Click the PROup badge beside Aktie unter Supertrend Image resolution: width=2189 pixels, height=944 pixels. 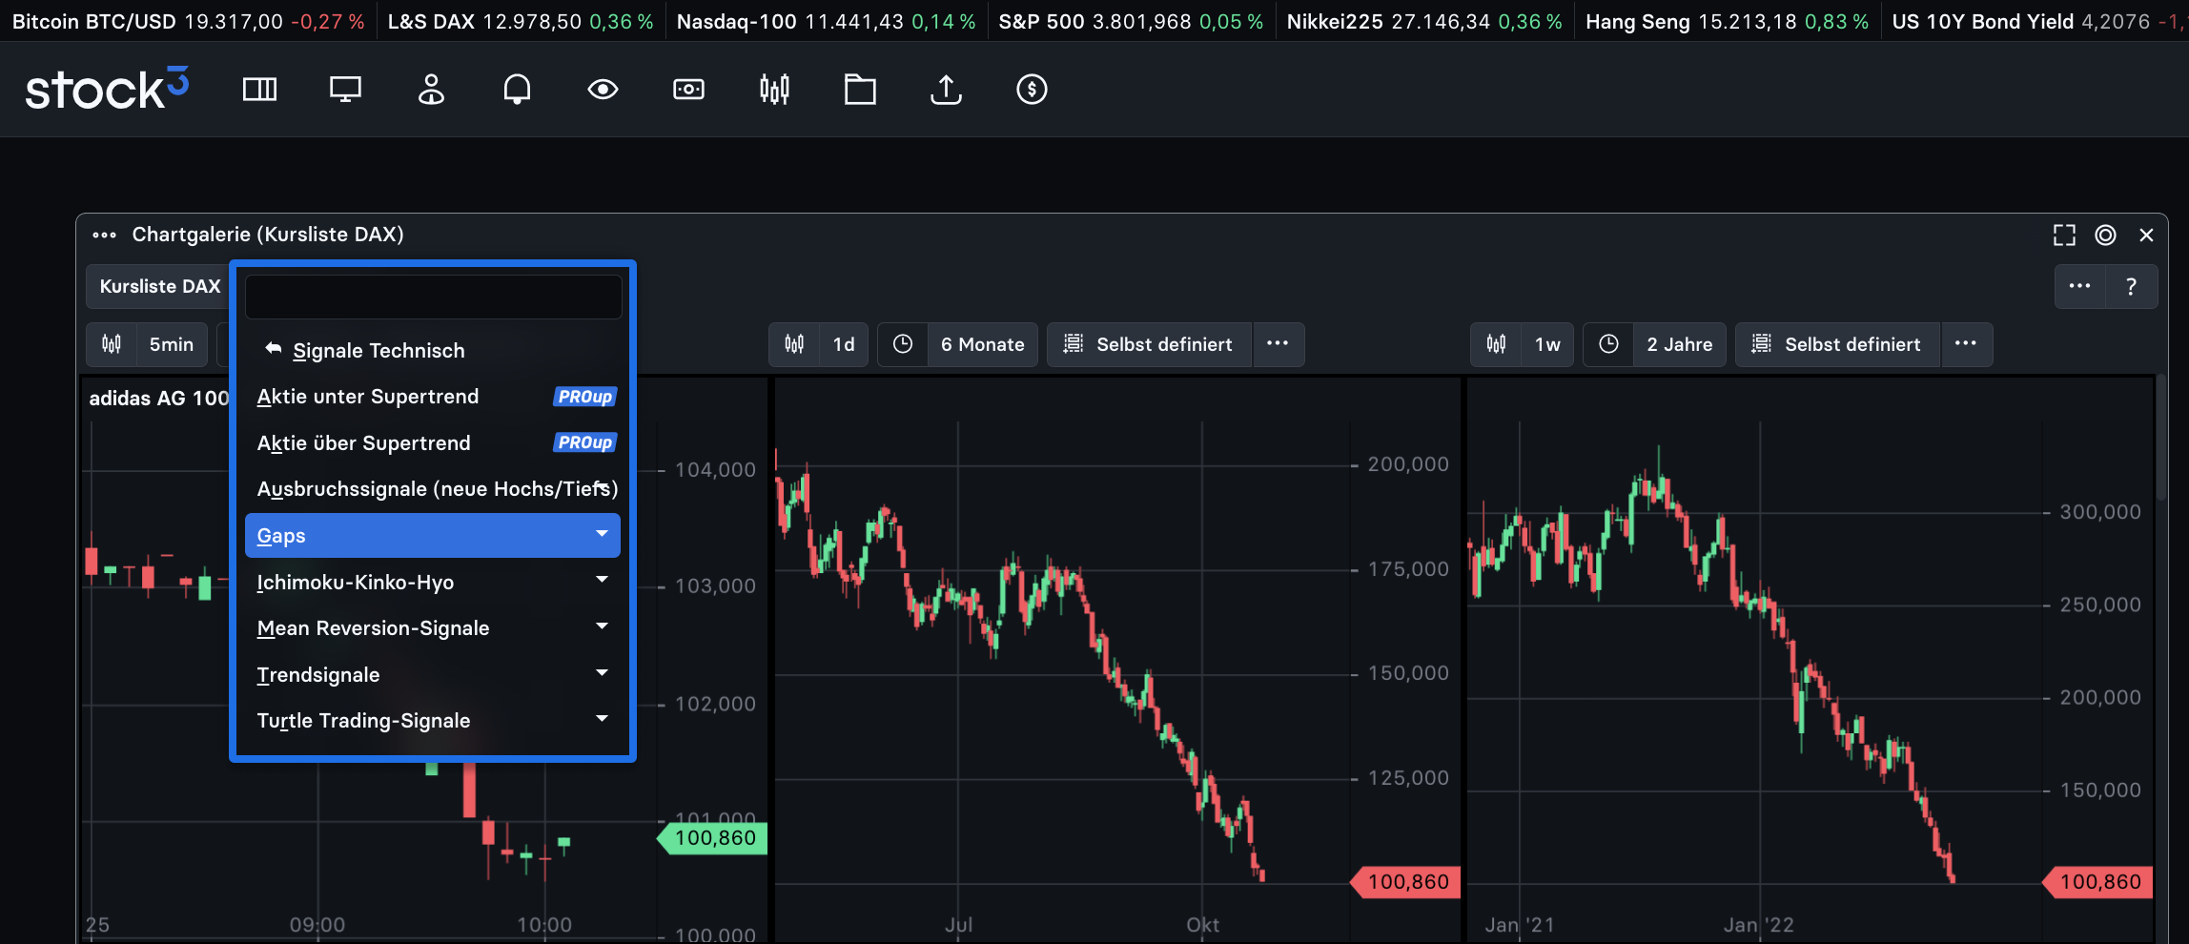point(584,397)
